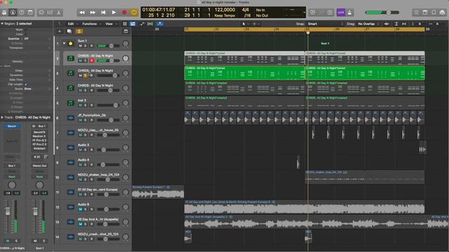
Task: Click the vertical auto zoom icon
Action: point(396,24)
